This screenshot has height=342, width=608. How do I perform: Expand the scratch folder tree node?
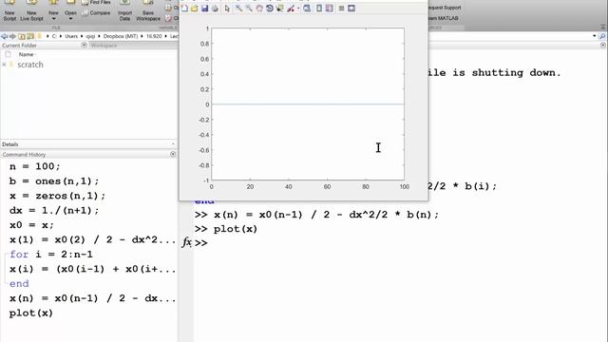(4, 65)
